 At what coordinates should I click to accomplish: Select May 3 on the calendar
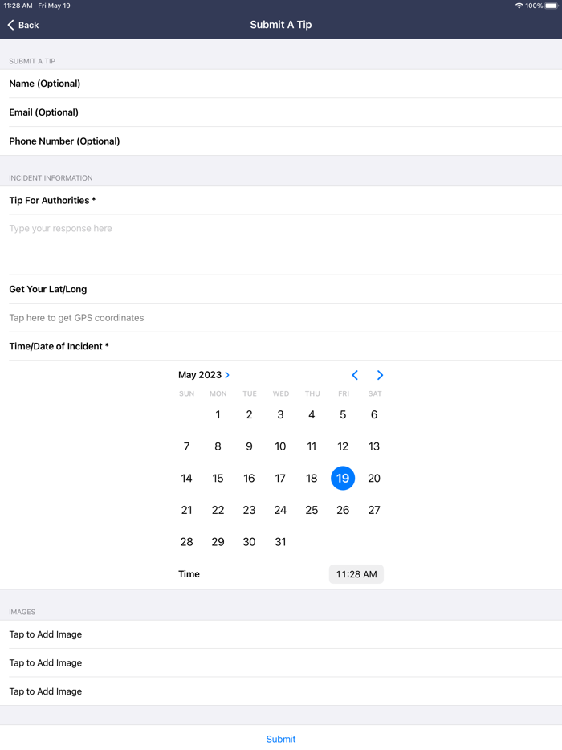(280, 414)
